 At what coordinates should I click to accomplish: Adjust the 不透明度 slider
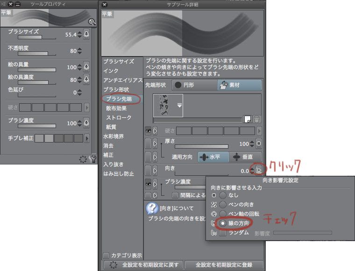pyautogui.click(x=37, y=53)
